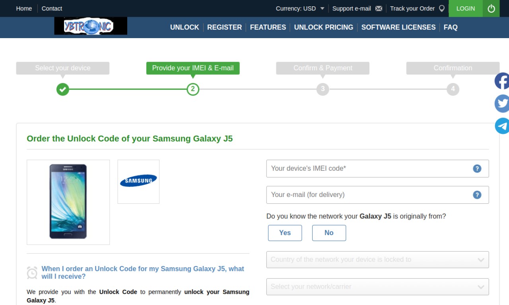Click the device IMEI code input field

coord(377,168)
